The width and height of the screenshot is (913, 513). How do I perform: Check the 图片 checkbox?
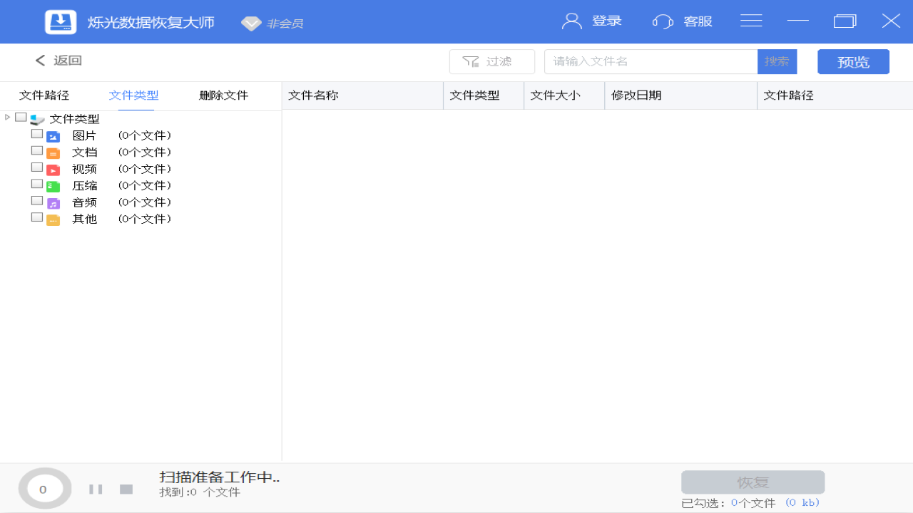[36, 133]
